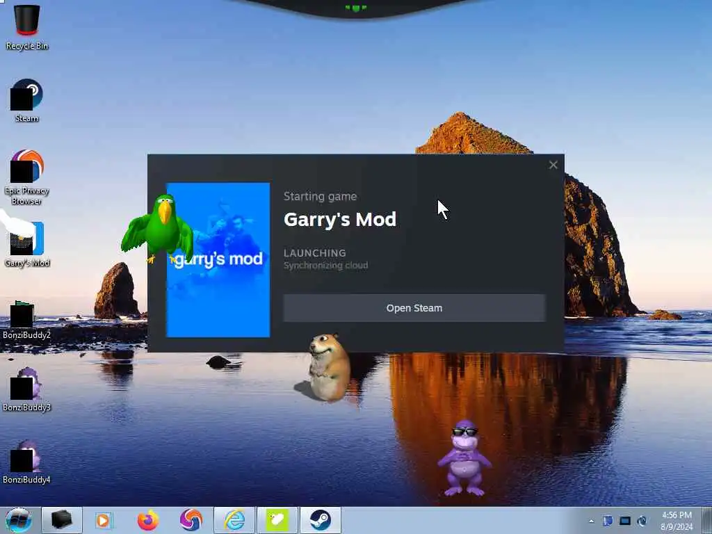Image resolution: width=712 pixels, height=534 pixels.
Task: Switch to Steam in the taskbar
Action: click(x=321, y=520)
